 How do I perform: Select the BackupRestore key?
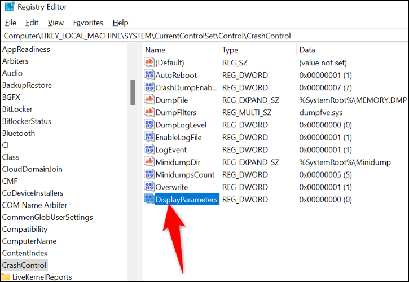(x=27, y=85)
